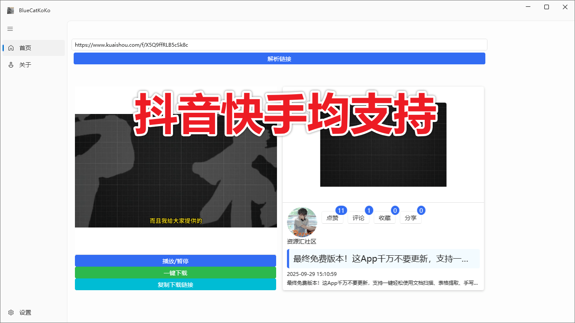Viewport: 575px width, 323px height.
Task: Click the like count badge showing 11
Action: pos(341,210)
